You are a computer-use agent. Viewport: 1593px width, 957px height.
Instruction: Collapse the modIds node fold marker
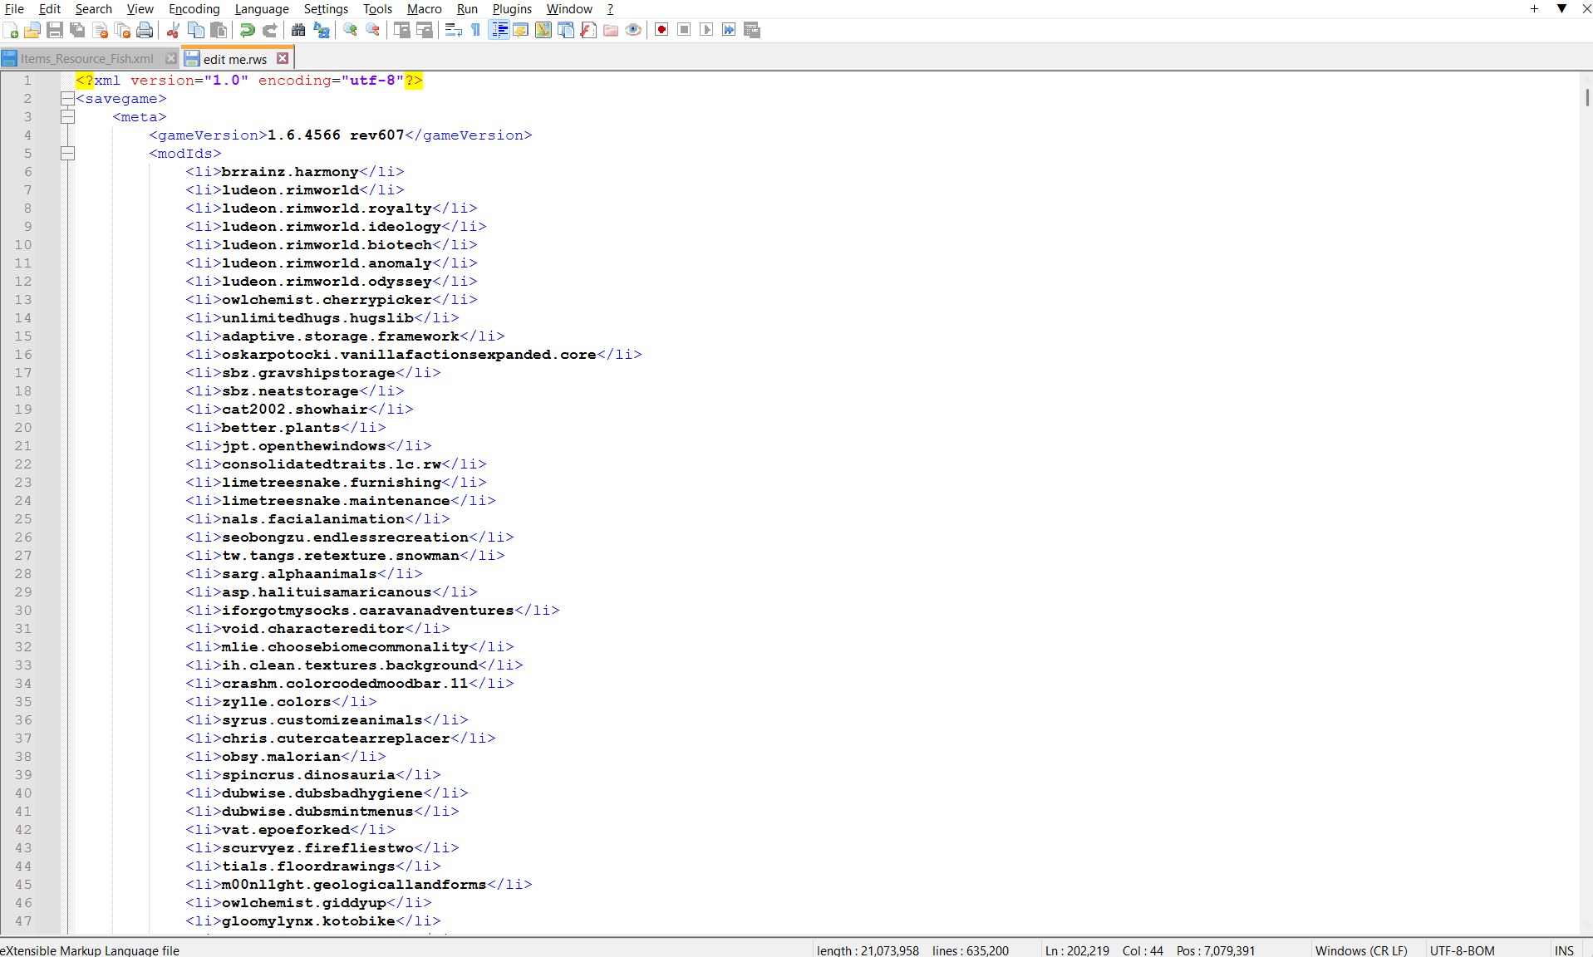click(67, 154)
